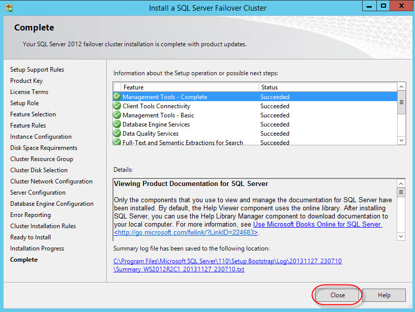Open Use Microsoft Books Online link
The width and height of the screenshot is (415, 312).
tap(317, 225)
